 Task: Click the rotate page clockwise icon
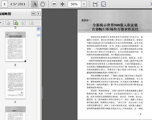31,23
